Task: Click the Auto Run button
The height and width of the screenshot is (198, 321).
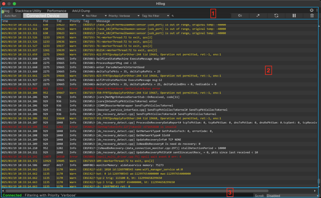Action: click(11, 16)
